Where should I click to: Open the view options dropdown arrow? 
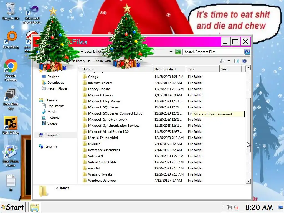click(x=229, y=61)
